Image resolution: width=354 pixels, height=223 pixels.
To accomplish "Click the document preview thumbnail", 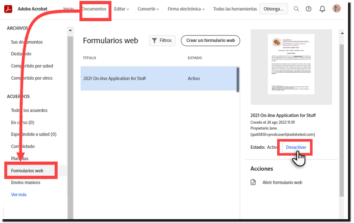I will click(x=291, y=64).
